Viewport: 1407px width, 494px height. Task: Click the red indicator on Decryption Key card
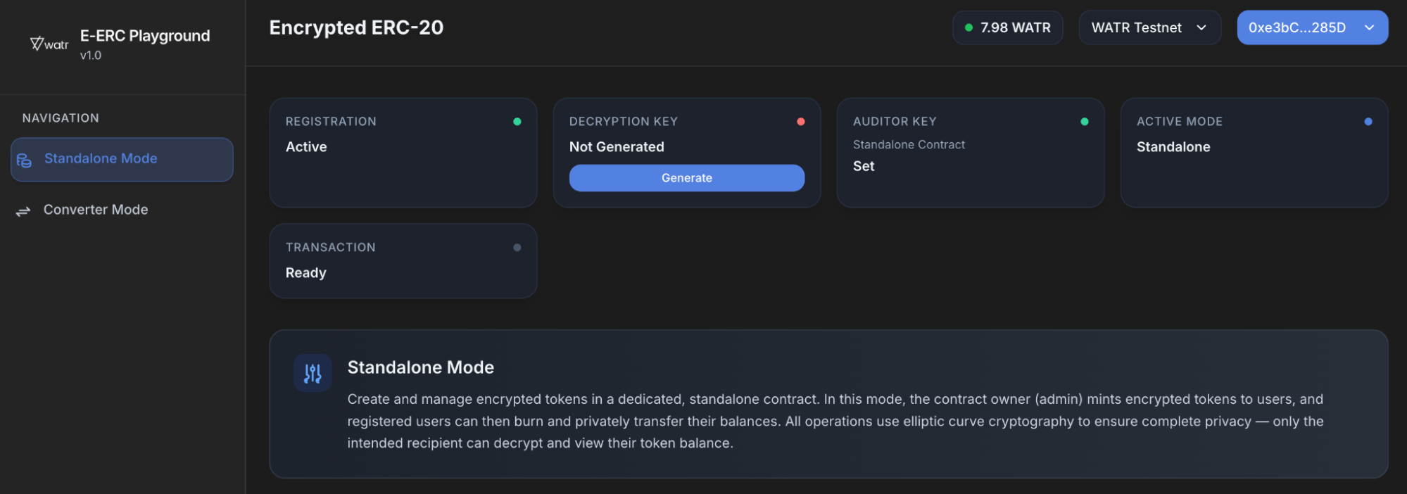click(802, 120)
